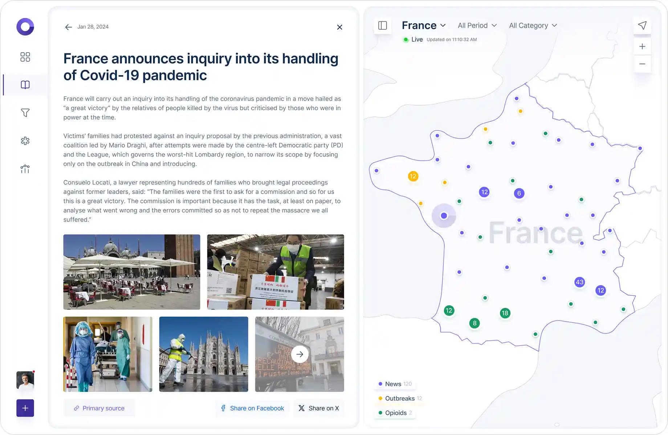Open the dashboard grid icon in sidebar
This screenshot has height=435, width=668.
(25, 57)
